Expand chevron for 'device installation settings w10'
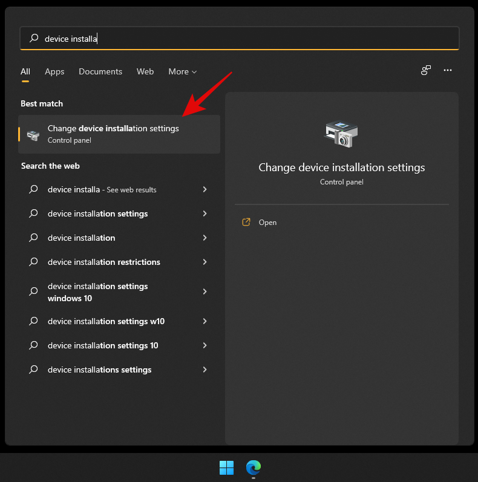This screenshot has height=482, width=478. (x=205, y=321)
